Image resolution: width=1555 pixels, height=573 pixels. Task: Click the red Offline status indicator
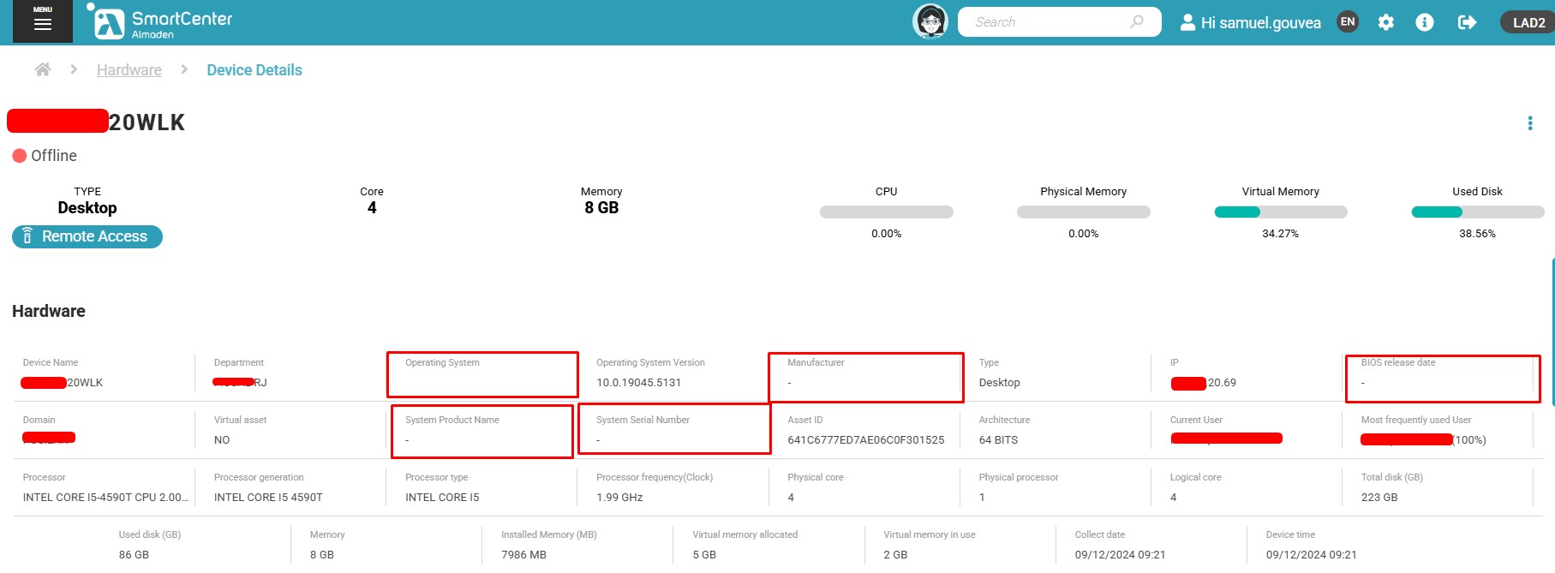click(20, 156)
